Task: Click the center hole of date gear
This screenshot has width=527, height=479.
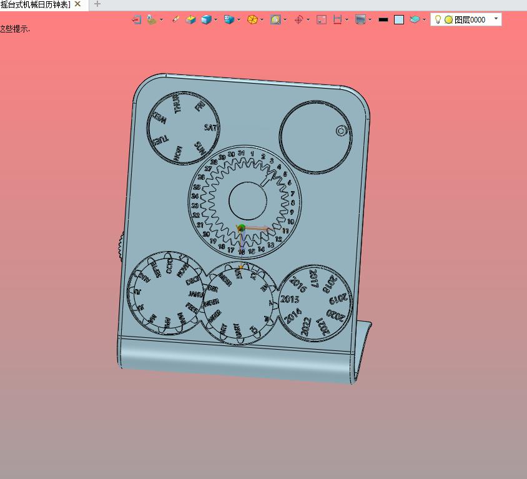Action: [x=248, y=201]
